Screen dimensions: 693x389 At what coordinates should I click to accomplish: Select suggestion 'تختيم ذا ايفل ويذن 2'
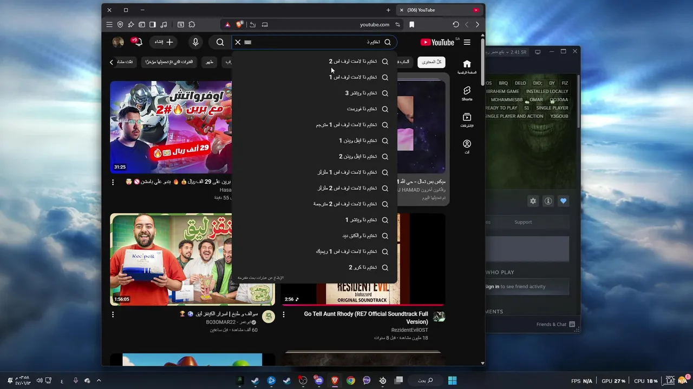tap(315, 157)
